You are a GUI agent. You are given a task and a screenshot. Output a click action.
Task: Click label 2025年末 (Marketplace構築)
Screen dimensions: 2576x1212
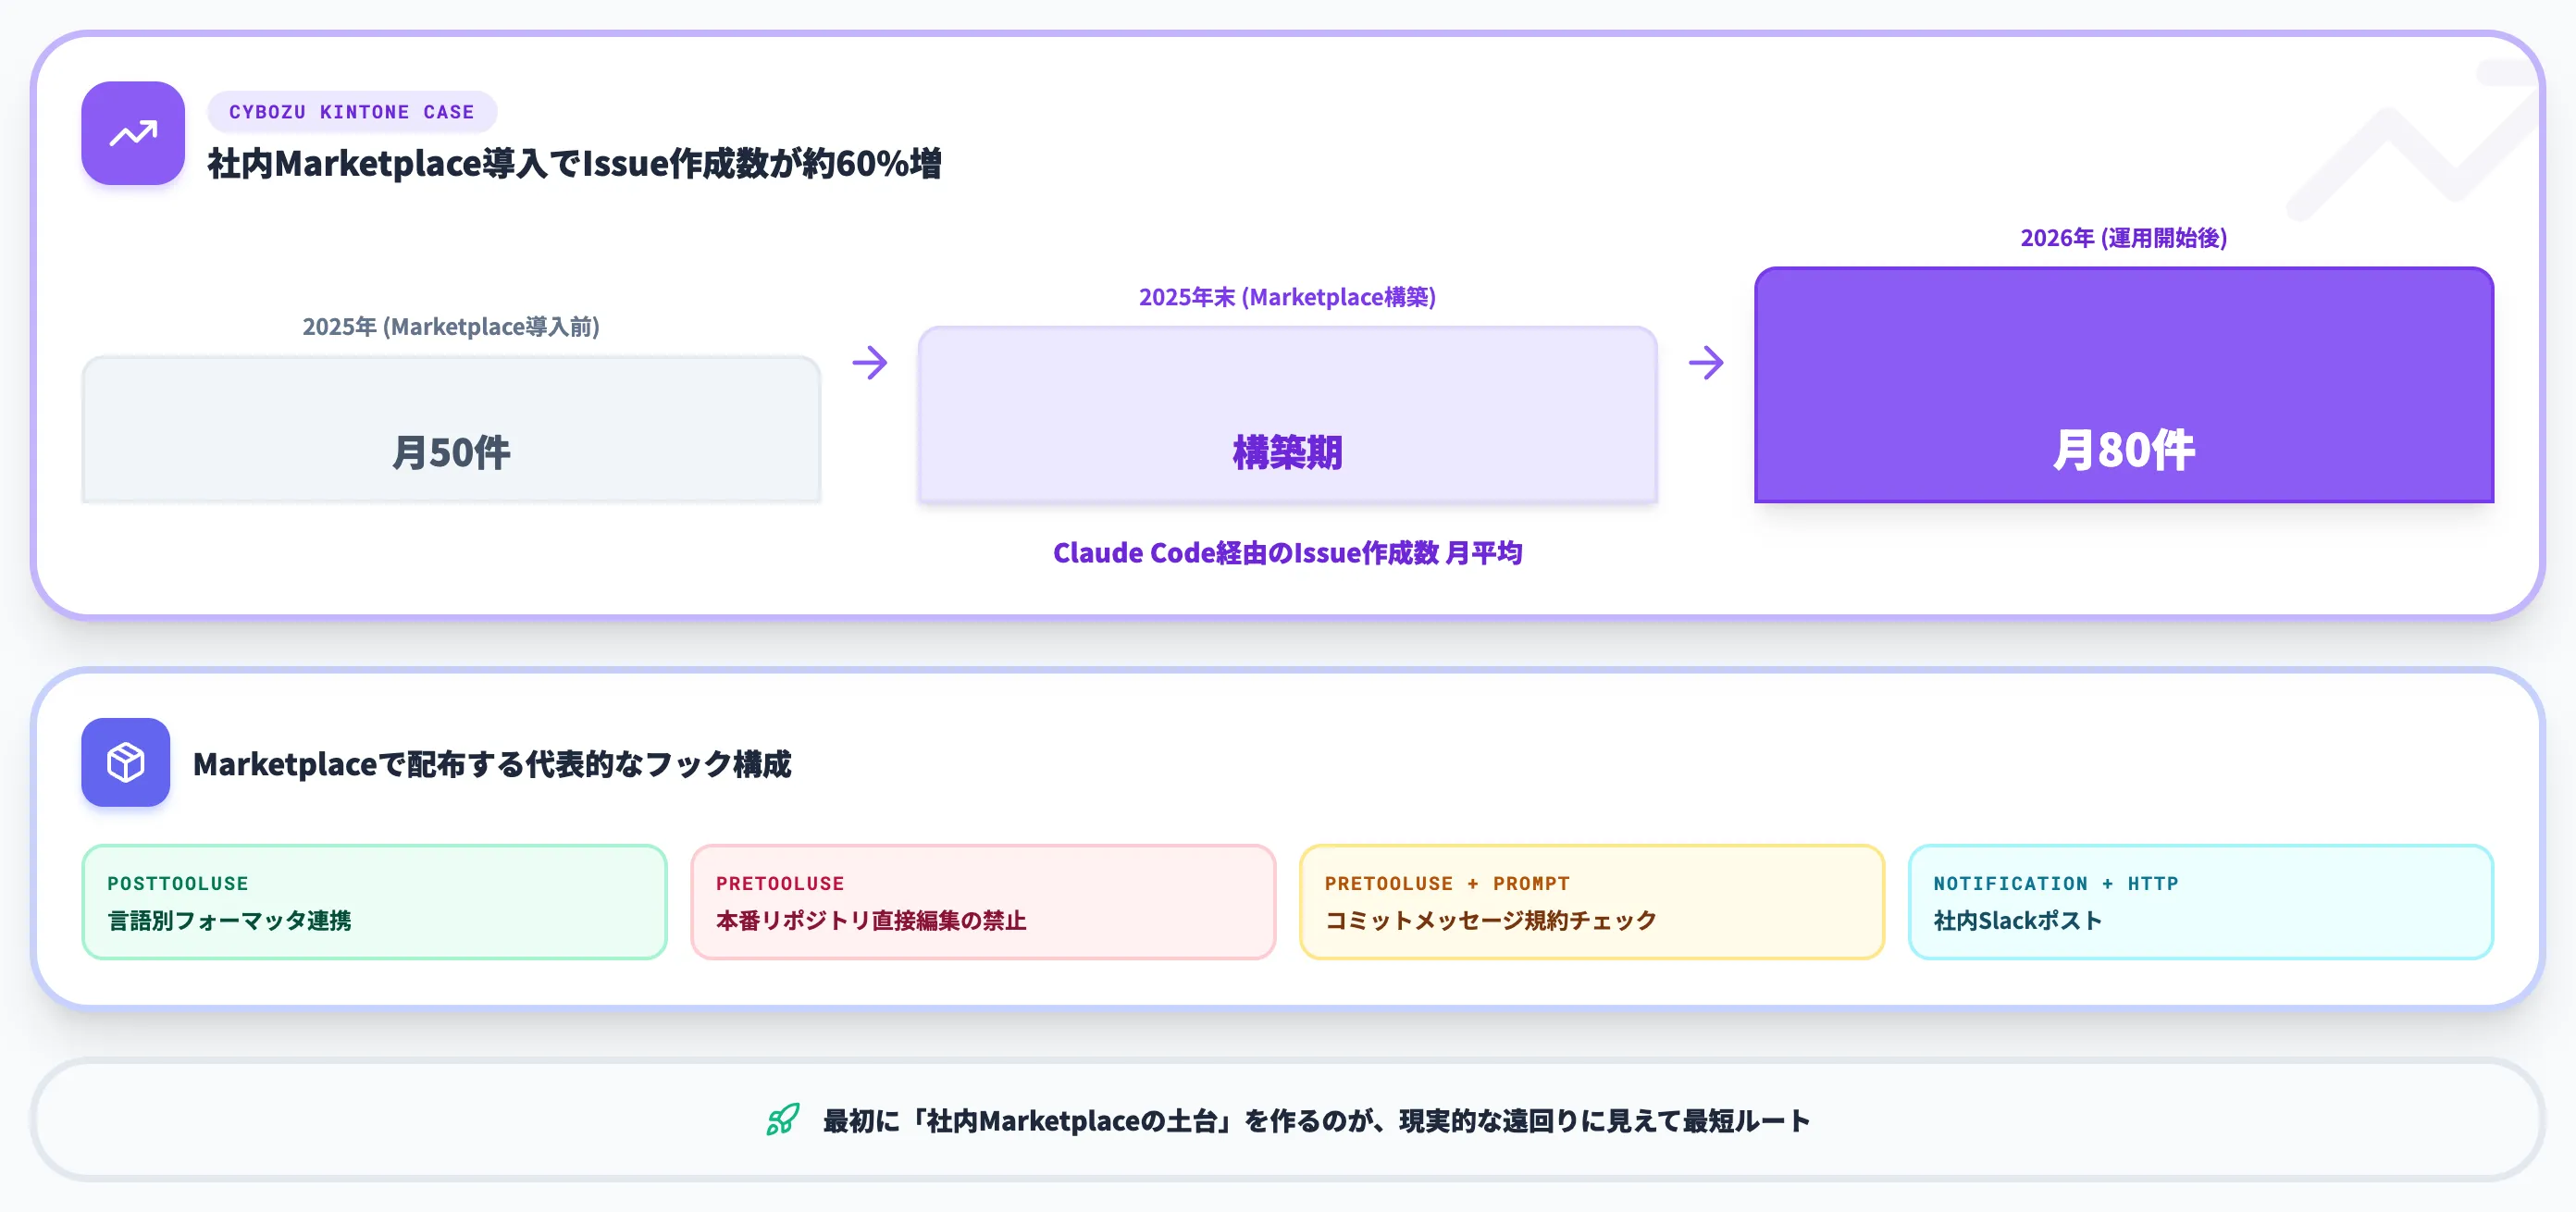[1288, 297]
